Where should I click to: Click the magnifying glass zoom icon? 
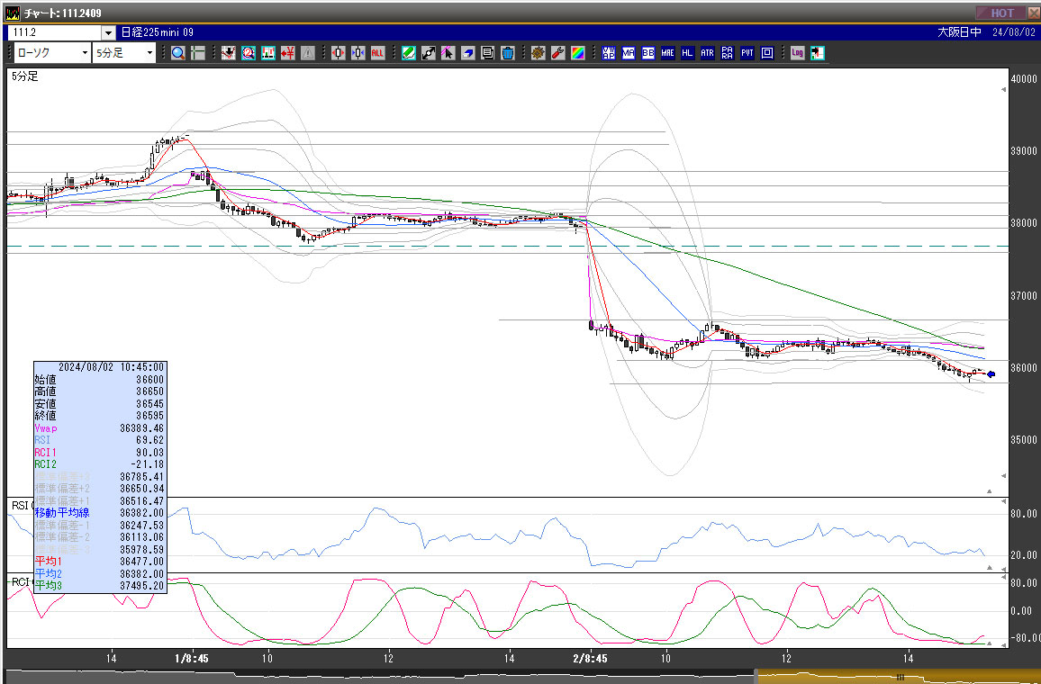[178, 53]
